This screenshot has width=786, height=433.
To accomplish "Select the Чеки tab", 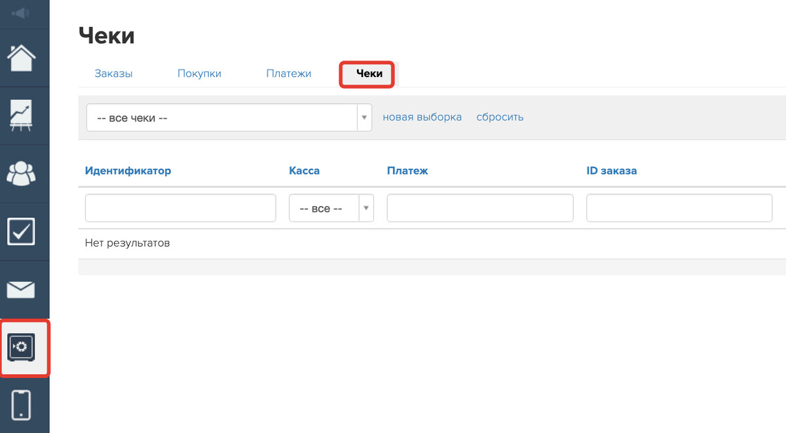I will (x=369, y=74).
